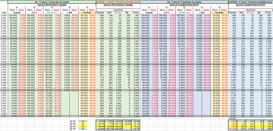273x131 pixels.
Task: Select year cell 2,044
Action: [4, 78]
